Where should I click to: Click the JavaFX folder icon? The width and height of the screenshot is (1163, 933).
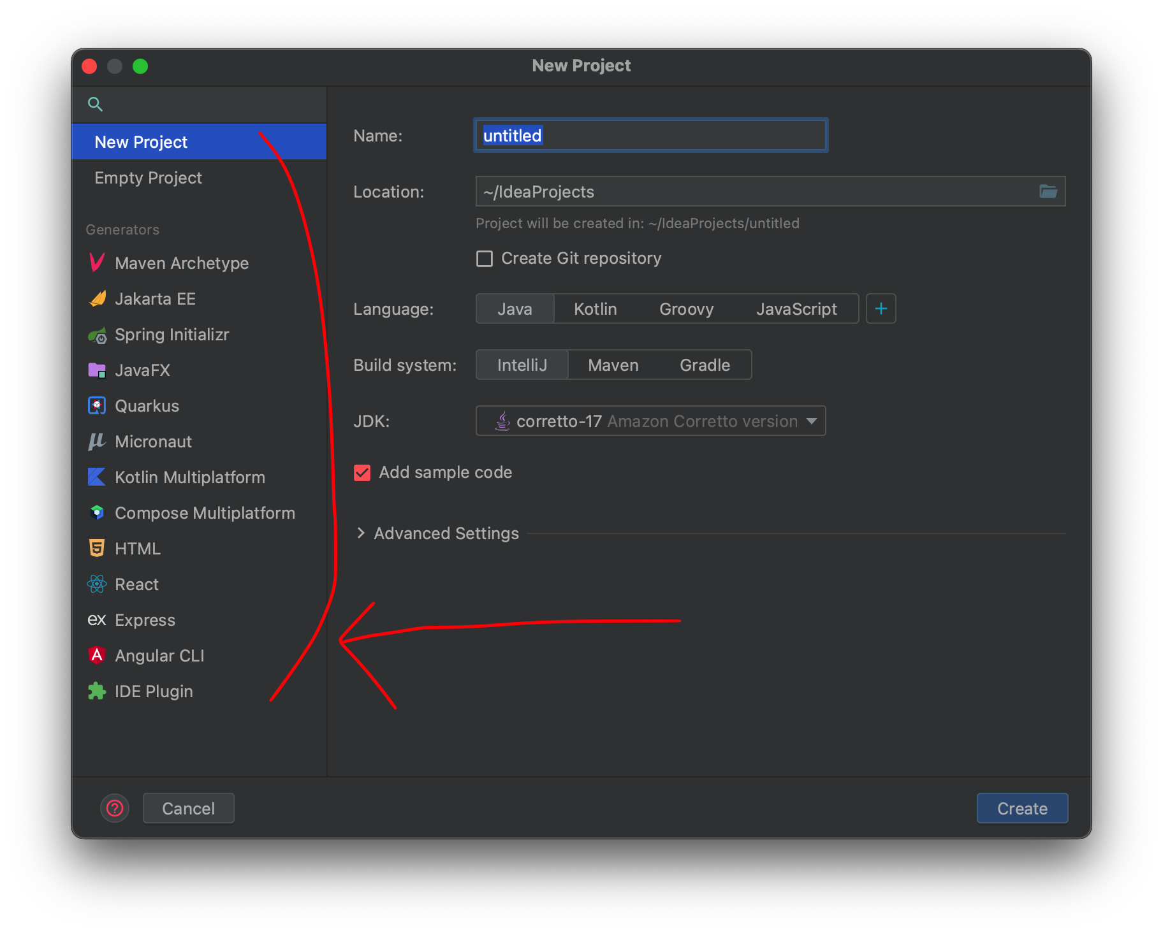(97, 370)
